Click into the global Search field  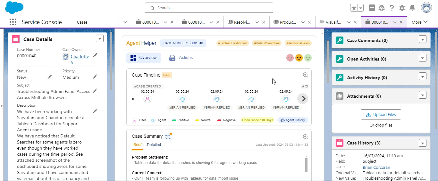[209, 8]
